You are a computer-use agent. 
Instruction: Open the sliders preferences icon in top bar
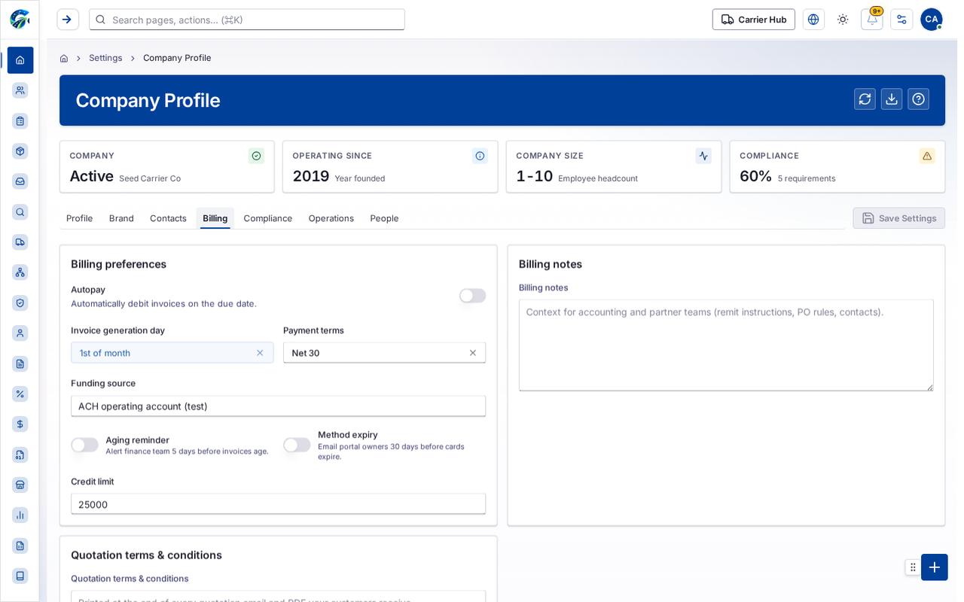[x=901, y=20]
